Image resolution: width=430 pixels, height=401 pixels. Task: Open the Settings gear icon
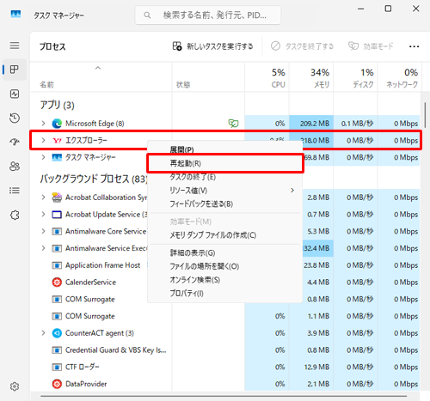point(15,386)
